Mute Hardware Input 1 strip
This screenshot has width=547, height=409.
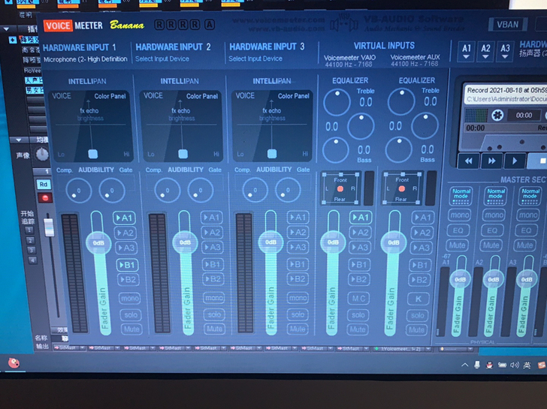pos(131,329)
